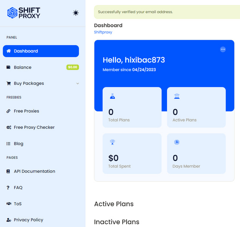Click the Active Plans bank icon
The height and width of the screenshot is (227, 240).
pyautogui.click(x=177, y=96)
